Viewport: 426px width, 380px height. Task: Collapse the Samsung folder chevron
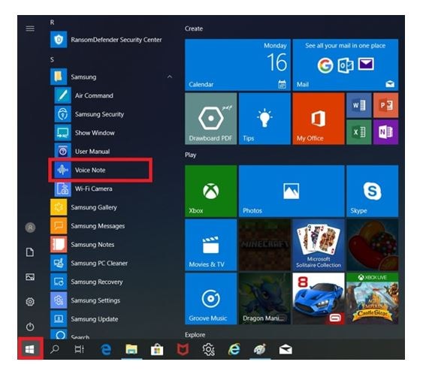170,77
